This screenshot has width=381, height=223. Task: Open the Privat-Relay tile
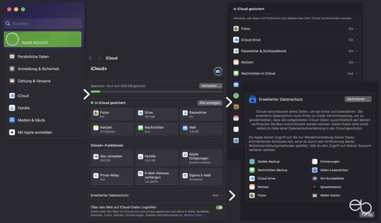112,177
